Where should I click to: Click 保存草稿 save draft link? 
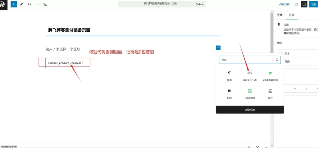tap(284, 4)
